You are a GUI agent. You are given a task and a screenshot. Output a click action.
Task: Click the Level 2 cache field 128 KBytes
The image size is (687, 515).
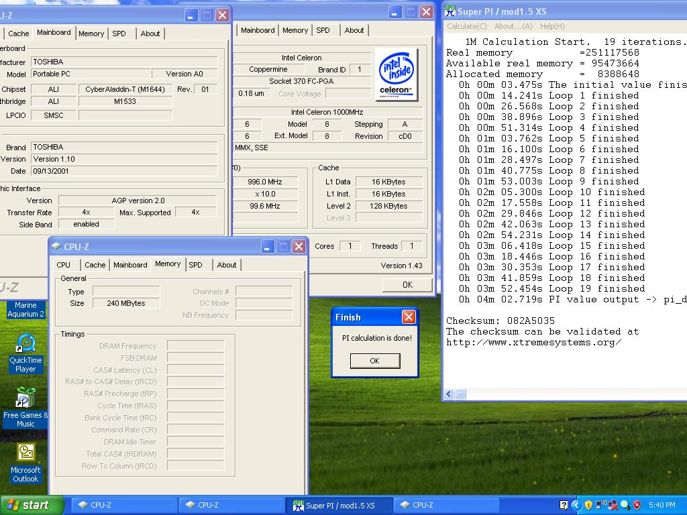(388, 206)
